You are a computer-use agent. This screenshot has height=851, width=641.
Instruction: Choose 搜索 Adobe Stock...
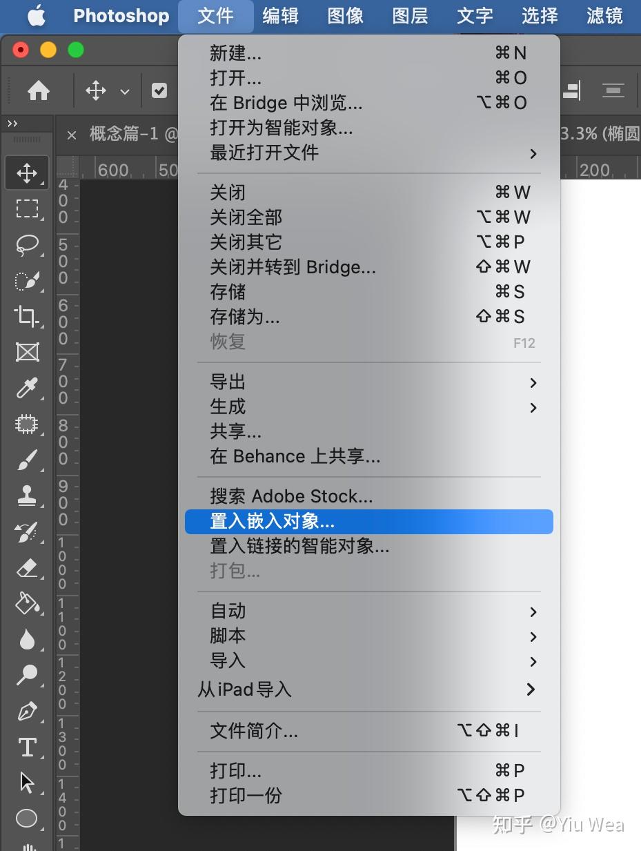click(369, 496)
